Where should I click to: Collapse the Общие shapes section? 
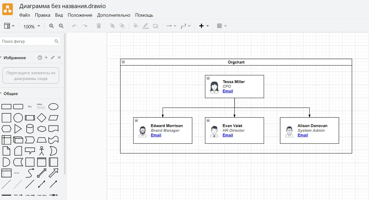click(x=11, y=94)
